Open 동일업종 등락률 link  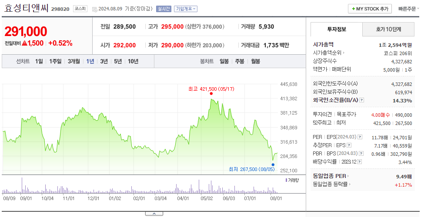click(332, 184)
